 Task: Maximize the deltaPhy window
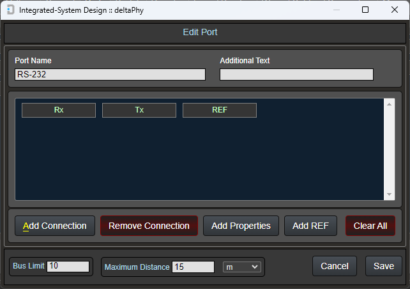[x=365, y=10]
